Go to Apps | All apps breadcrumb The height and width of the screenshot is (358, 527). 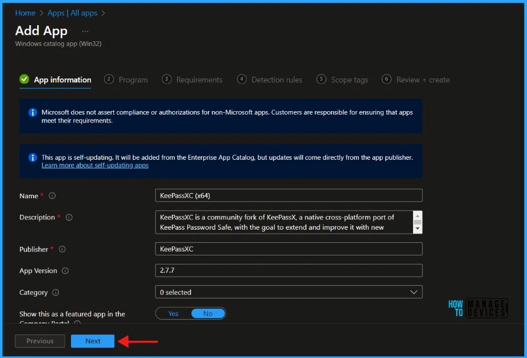72,13
